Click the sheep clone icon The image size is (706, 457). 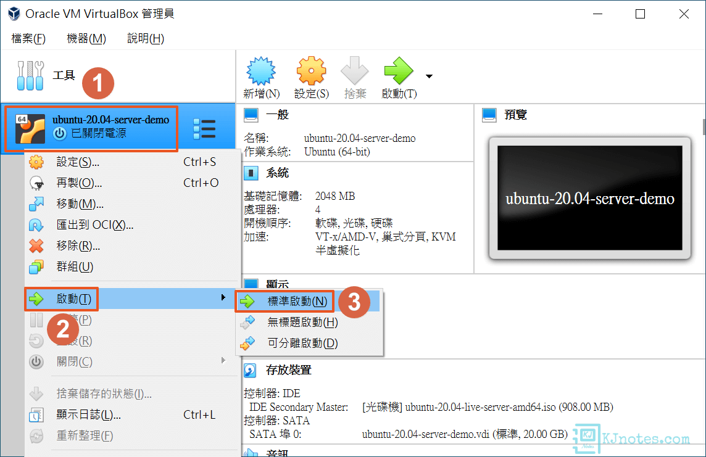click(36, 183)
